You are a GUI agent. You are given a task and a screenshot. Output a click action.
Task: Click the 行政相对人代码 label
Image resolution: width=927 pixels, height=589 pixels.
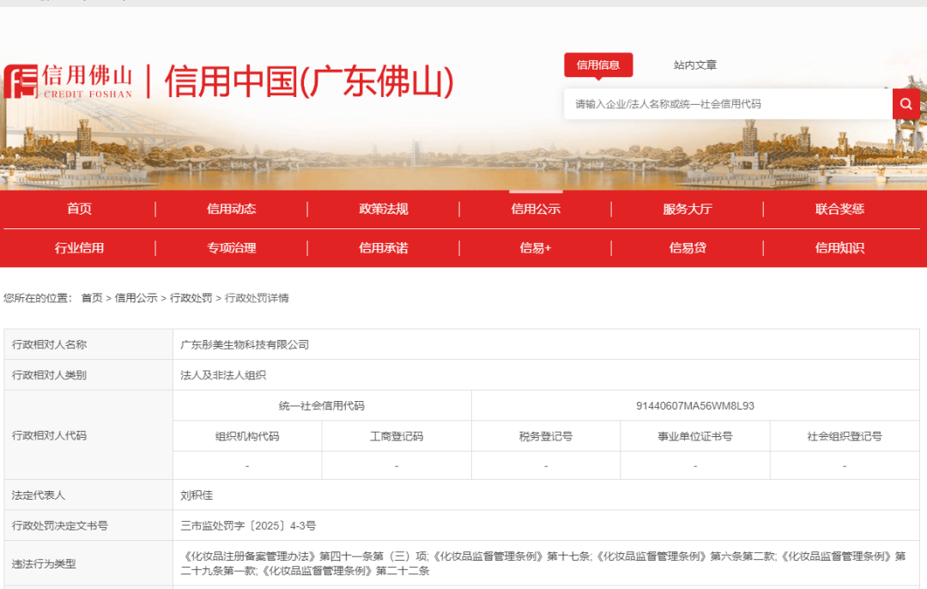[49, 435]
